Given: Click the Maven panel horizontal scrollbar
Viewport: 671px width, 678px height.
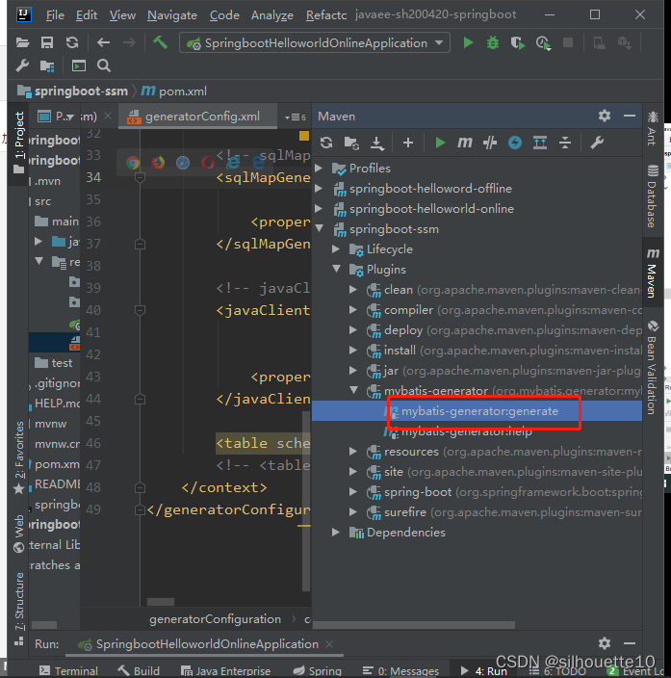Looking at the screenshot, I should point(414,625).
